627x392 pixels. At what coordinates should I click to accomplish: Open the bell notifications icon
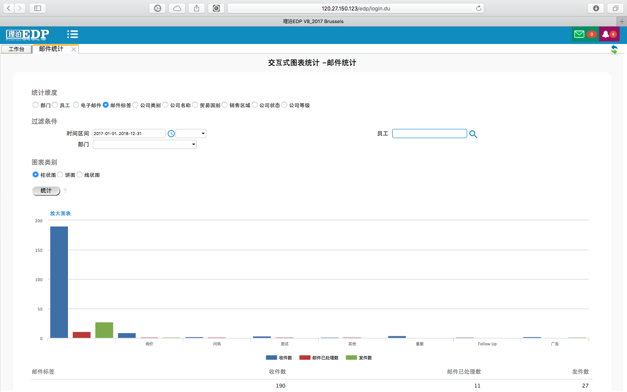coord(605,34)
